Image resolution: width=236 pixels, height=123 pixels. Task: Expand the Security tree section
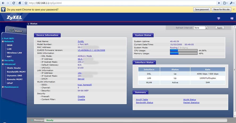3,61
